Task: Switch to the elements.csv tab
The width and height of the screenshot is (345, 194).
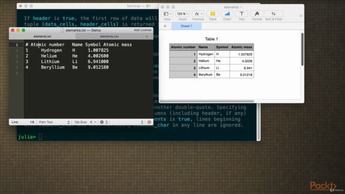Action: 109,37
